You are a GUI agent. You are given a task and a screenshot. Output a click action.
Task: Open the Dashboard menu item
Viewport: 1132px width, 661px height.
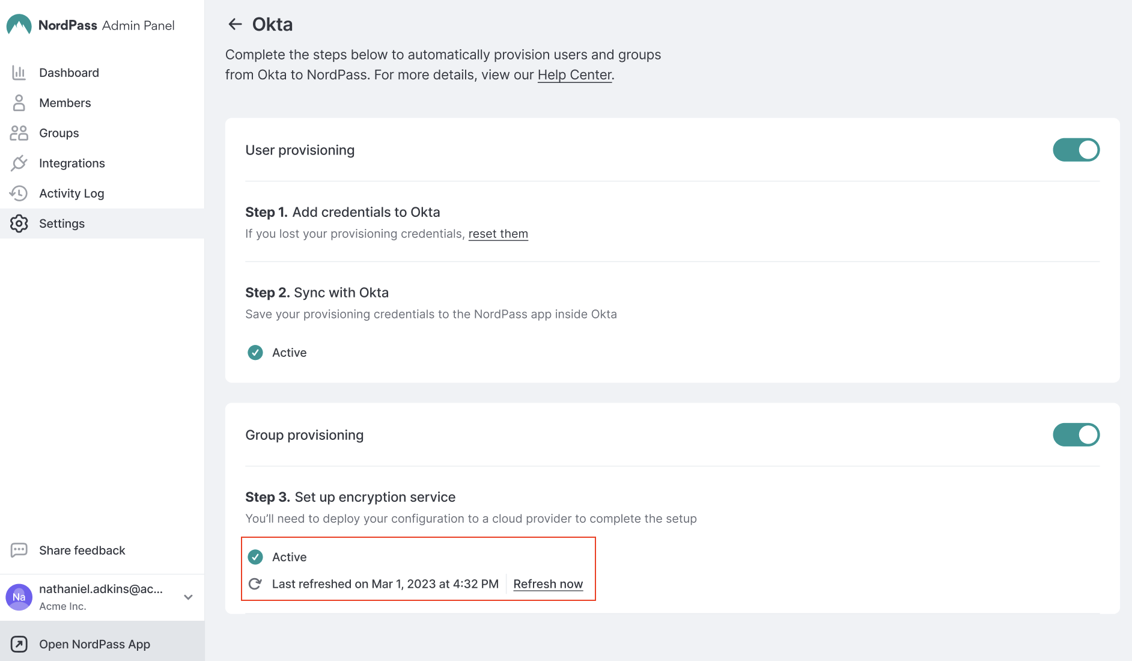pyautogui.click(x=102, y=73)
